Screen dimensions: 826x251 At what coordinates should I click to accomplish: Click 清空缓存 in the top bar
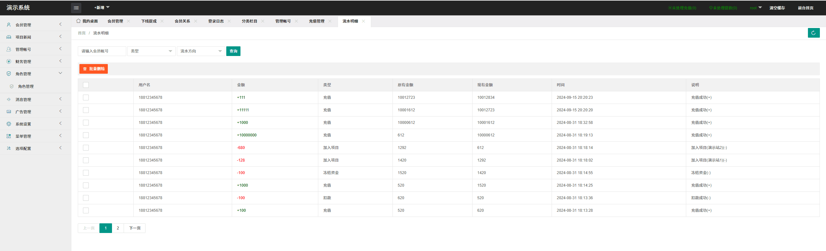(x=777, y=8)
